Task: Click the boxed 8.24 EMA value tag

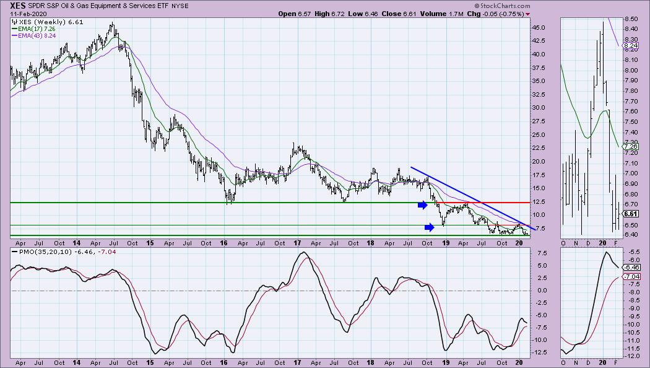Action: point(631,46)
